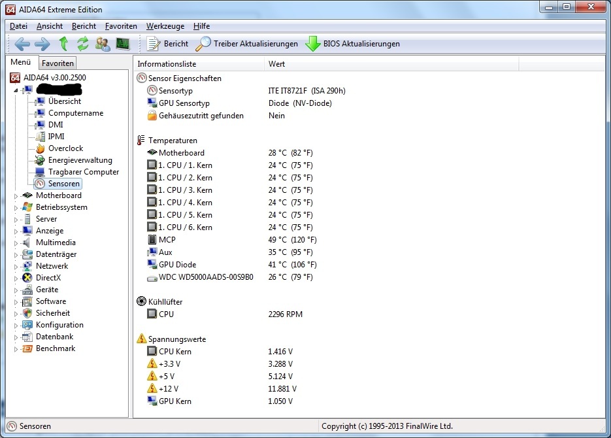Expand the Betriebssystem tree node
The height and width of the screenshot is (438, 611).
pyautogui.click(x=16, y=208)
